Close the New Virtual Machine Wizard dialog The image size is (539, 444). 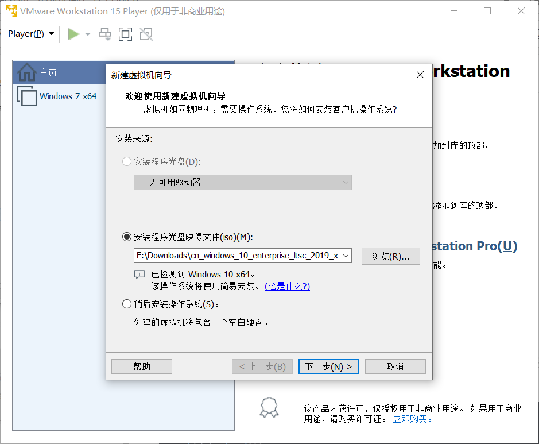coord(420,75)
